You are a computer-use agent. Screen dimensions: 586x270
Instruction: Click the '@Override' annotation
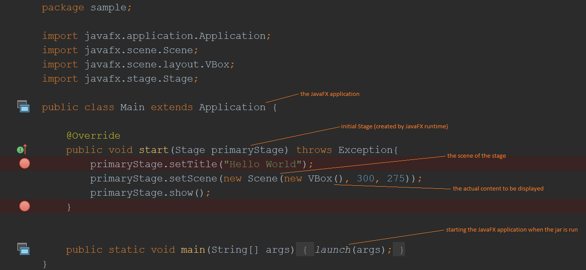(93, 136)
